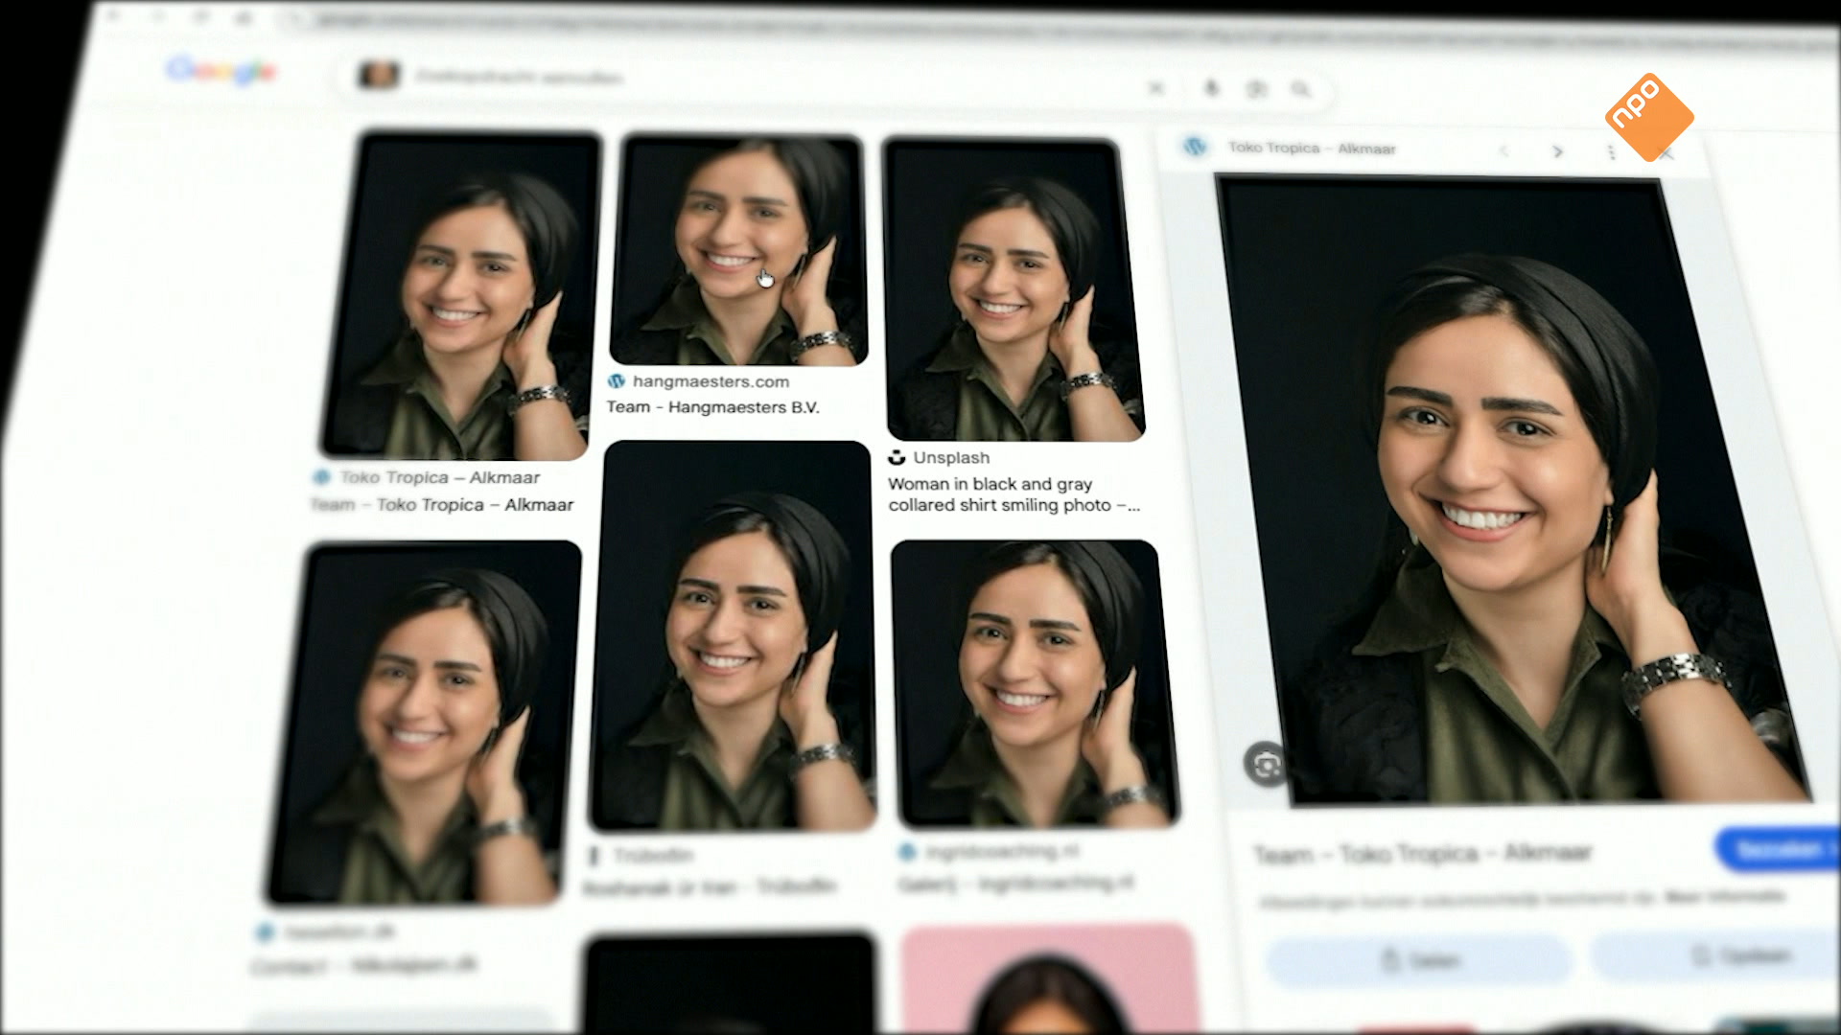Click the Lens search icon on the preview image

(1266, 765)
